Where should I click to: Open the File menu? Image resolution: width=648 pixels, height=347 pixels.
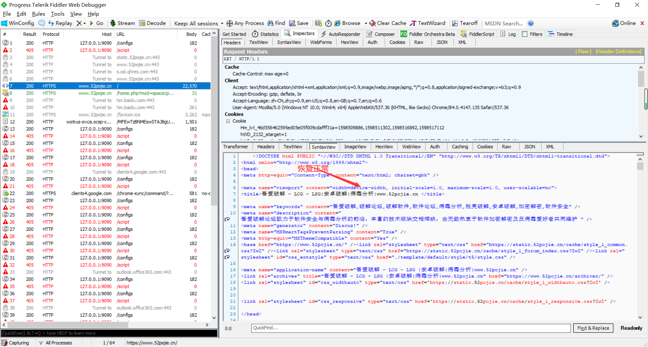7,14
